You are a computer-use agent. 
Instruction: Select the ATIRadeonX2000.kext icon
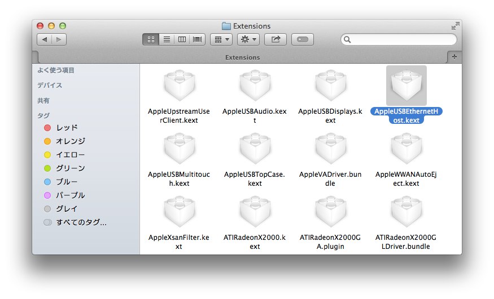point(255,211)
